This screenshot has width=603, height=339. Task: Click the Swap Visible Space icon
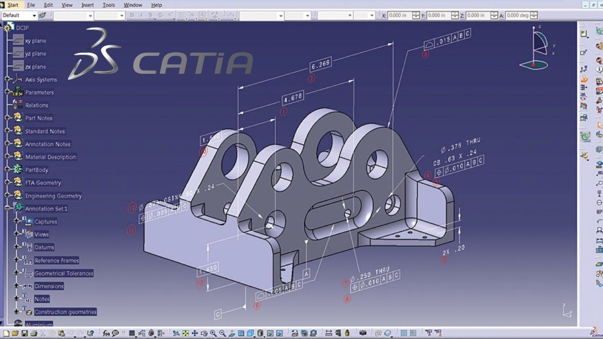point(279,333)
